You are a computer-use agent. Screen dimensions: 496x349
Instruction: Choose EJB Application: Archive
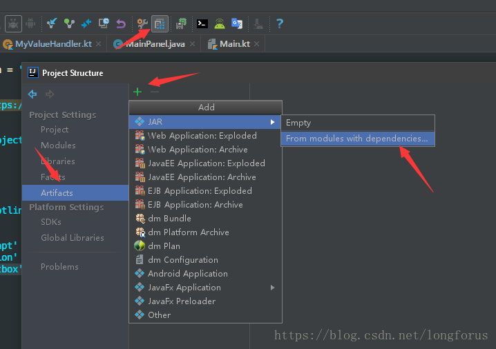205,205
